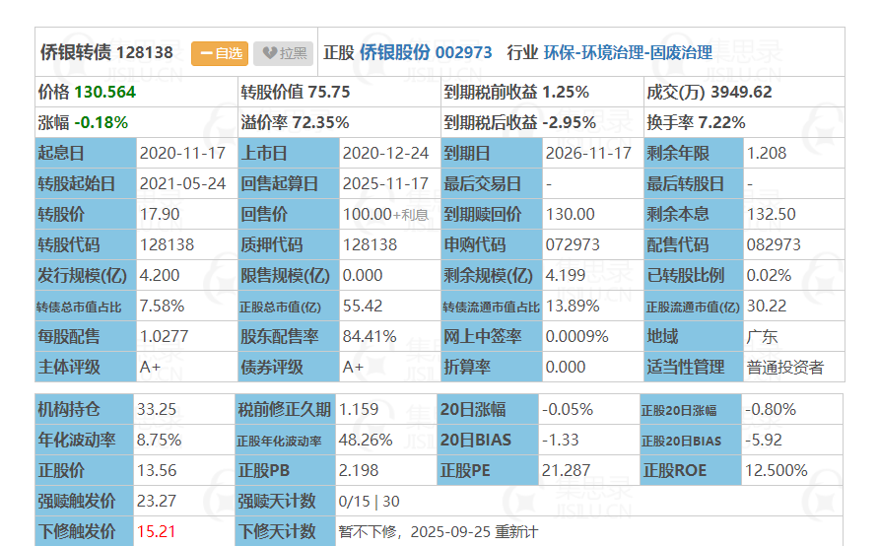Click 正股总市值(亿) value 55.42
The width and height of the screenshot is (879, 546).
pyautogui.click(x=362, y=307)
